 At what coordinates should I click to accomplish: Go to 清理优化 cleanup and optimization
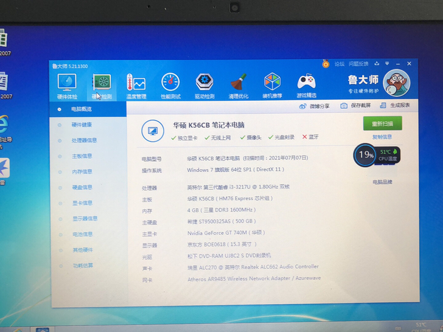click(239, 86)
